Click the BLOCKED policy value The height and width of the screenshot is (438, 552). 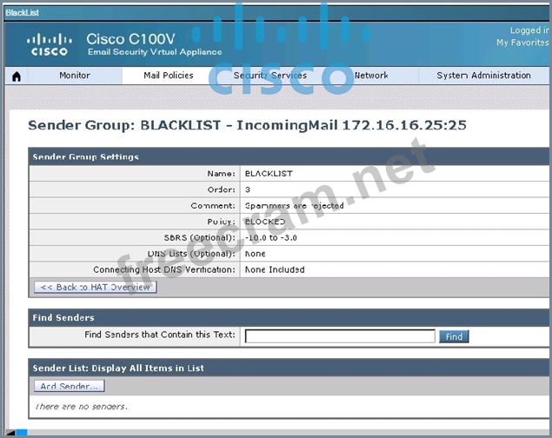(264, 222)
